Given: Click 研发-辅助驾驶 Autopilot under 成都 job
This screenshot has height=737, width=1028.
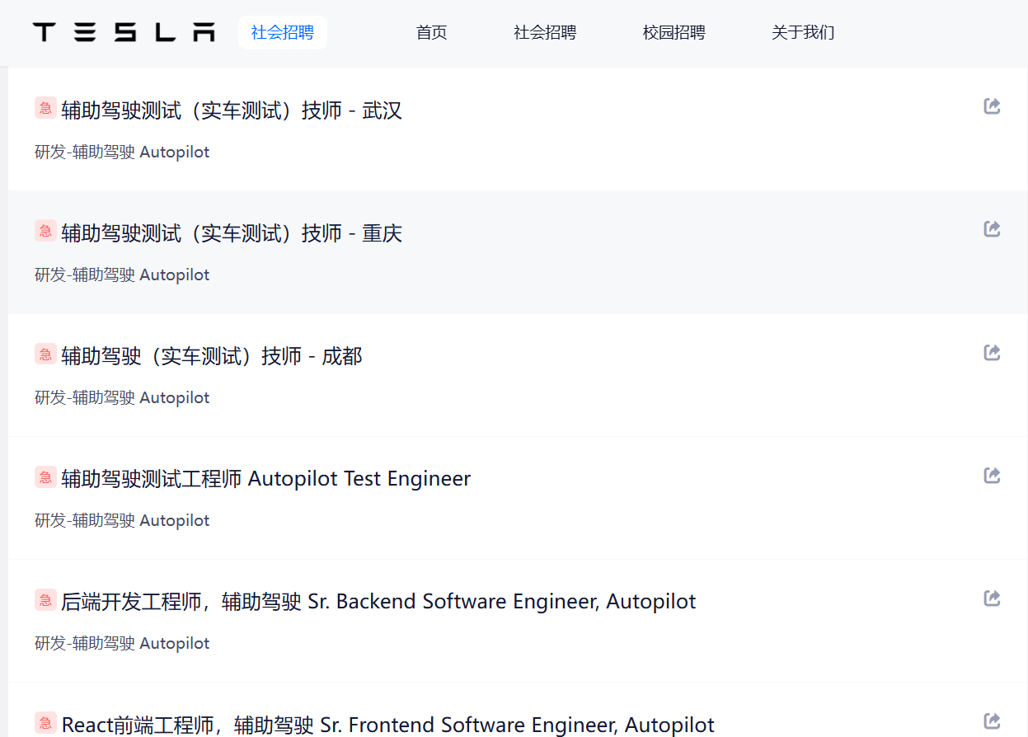Looking at the screenshot, I should pyautogui.click(x=122, y=398).
